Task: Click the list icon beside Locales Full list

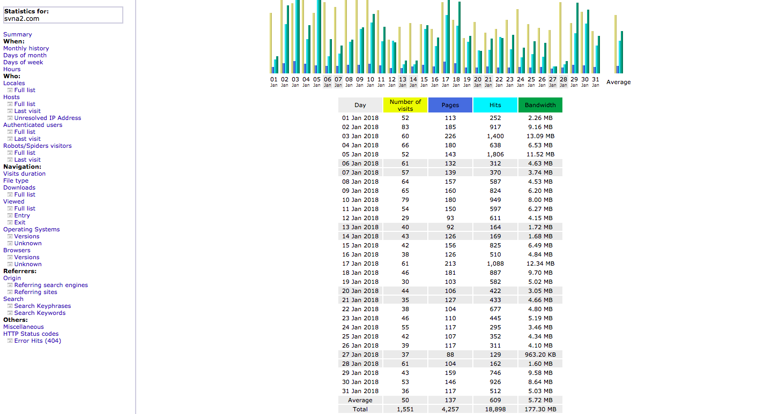Action: (10, 90)
